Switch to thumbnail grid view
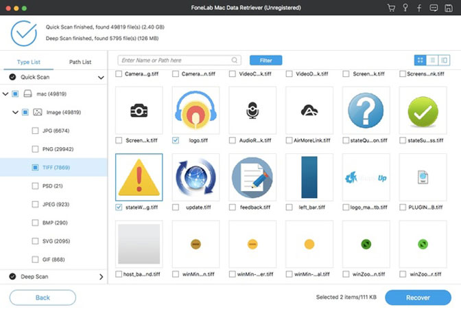461x312 pixels. [420, 60]
